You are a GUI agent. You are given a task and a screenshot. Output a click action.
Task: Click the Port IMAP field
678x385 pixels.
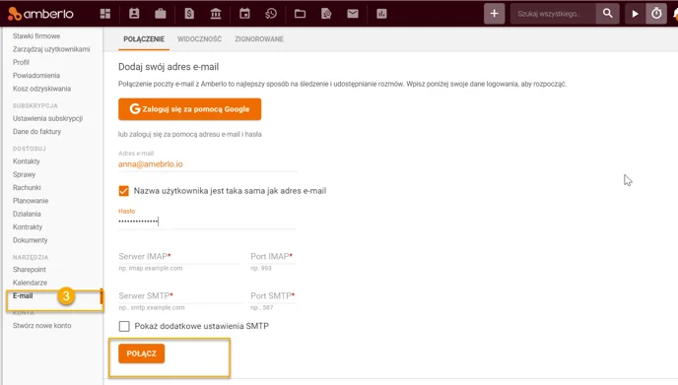pos(274,257)
